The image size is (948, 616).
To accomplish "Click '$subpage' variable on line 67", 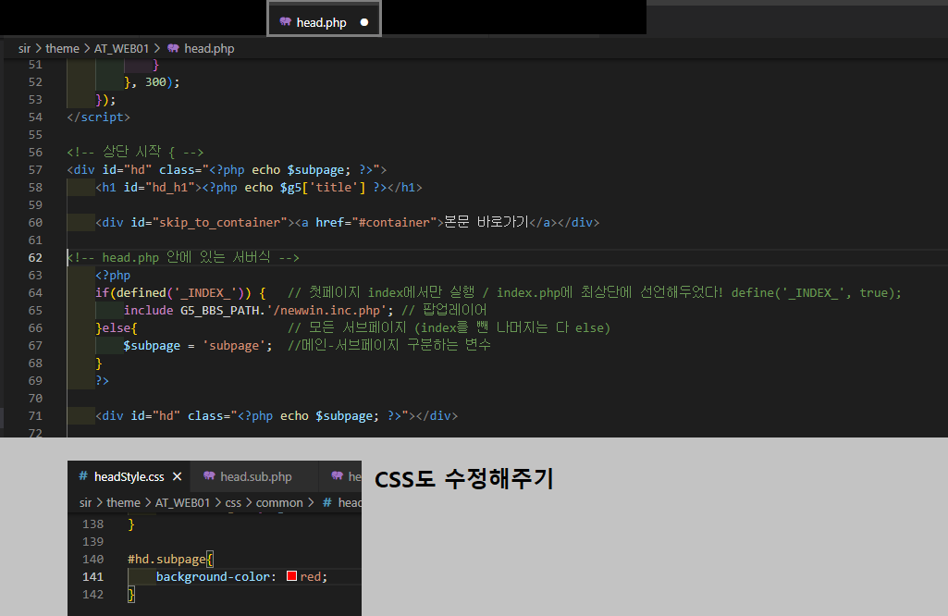I will tap(152, 346).
